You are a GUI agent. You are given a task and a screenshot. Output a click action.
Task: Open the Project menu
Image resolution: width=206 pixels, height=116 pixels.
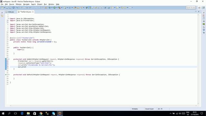(x=40, y=4)
